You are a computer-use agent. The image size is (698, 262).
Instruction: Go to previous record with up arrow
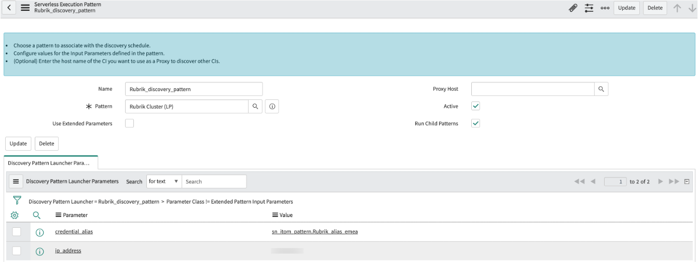point(677,8)
